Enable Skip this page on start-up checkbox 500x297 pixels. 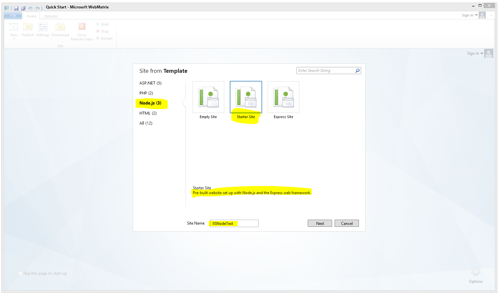[x=20, y=273]
